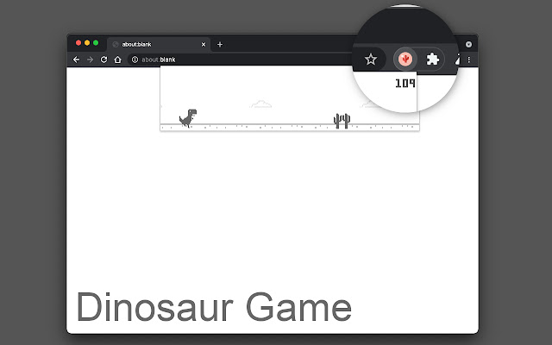
Task: Go to the home page icon
Action: 117,60
